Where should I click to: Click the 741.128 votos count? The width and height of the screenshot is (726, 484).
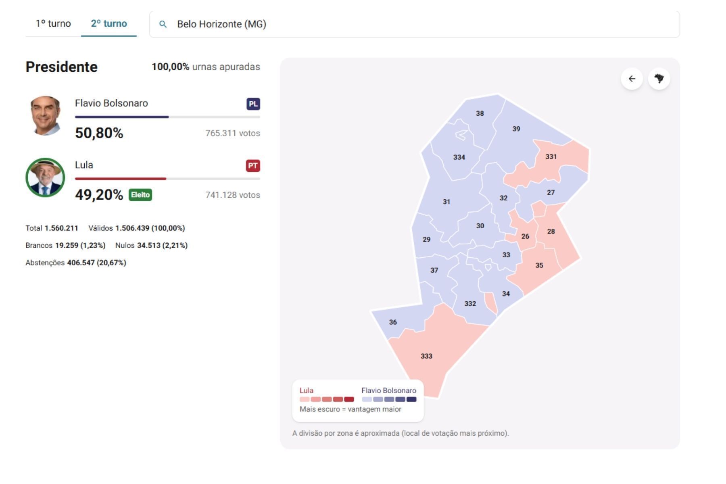click(x=233, y=195)
